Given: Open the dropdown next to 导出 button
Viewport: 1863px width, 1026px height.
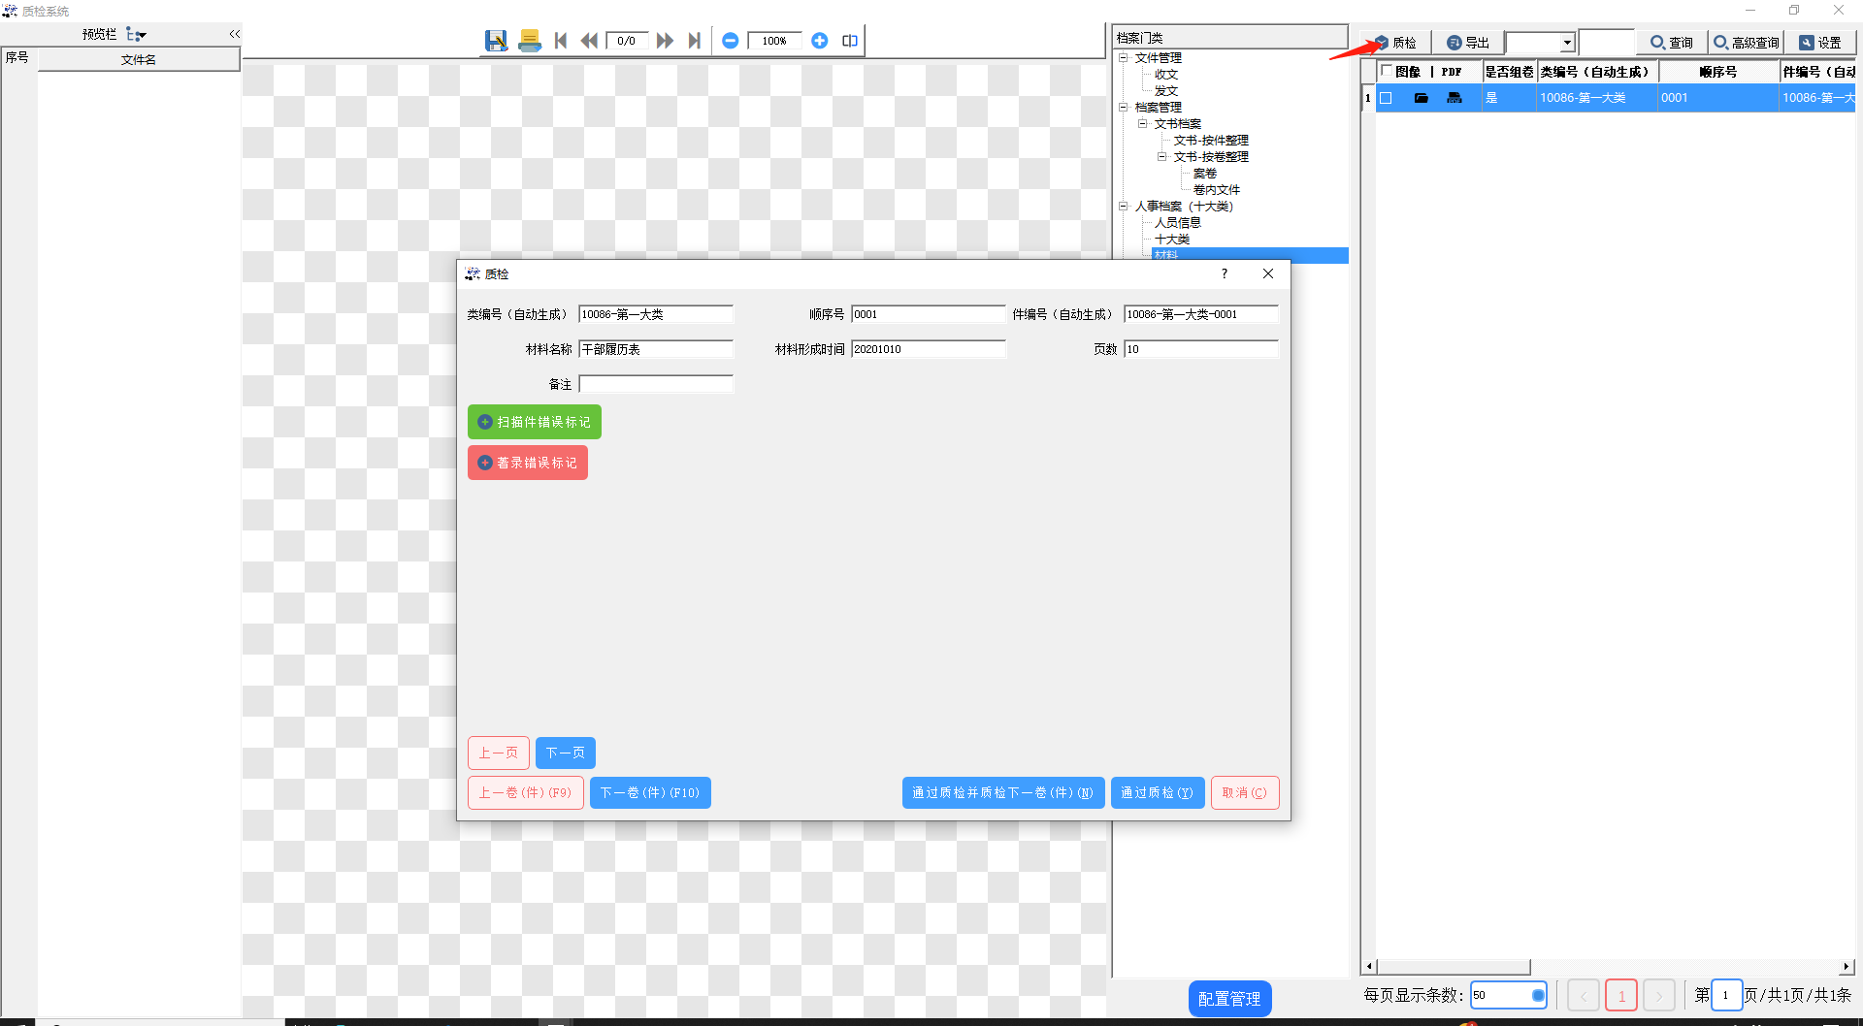Looking at the screenshot, I should tap(1566, 43).
